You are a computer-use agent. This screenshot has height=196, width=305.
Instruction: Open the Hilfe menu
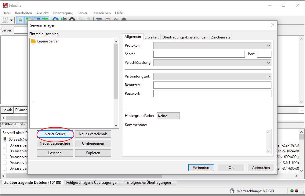coord(119,13)
